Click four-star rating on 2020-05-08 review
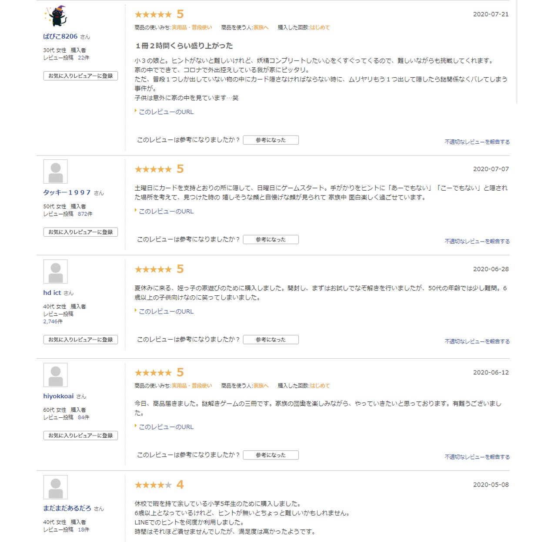The image size is (551, 542). coord(153,485)
